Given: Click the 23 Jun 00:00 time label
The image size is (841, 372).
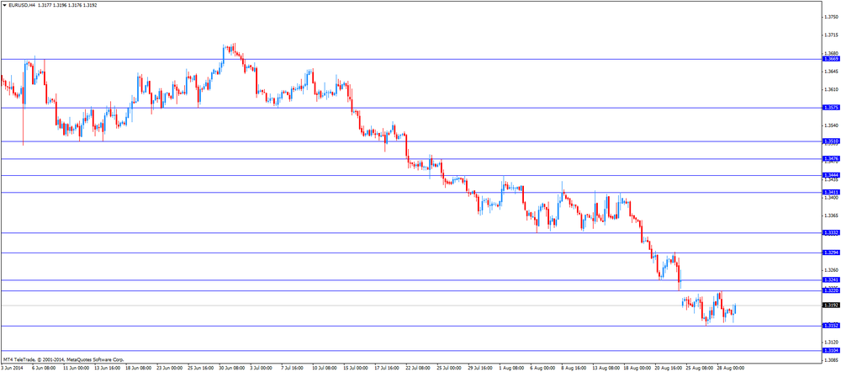Looking at the screenshot, I should tap(168, 369).
